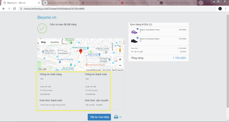Click the browser forward arrow
This screenshot has height=122, width=229.
coord(9,9)
